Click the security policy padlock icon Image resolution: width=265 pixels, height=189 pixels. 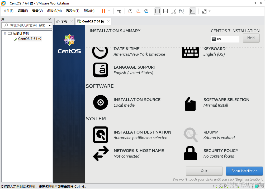(190, 153)
